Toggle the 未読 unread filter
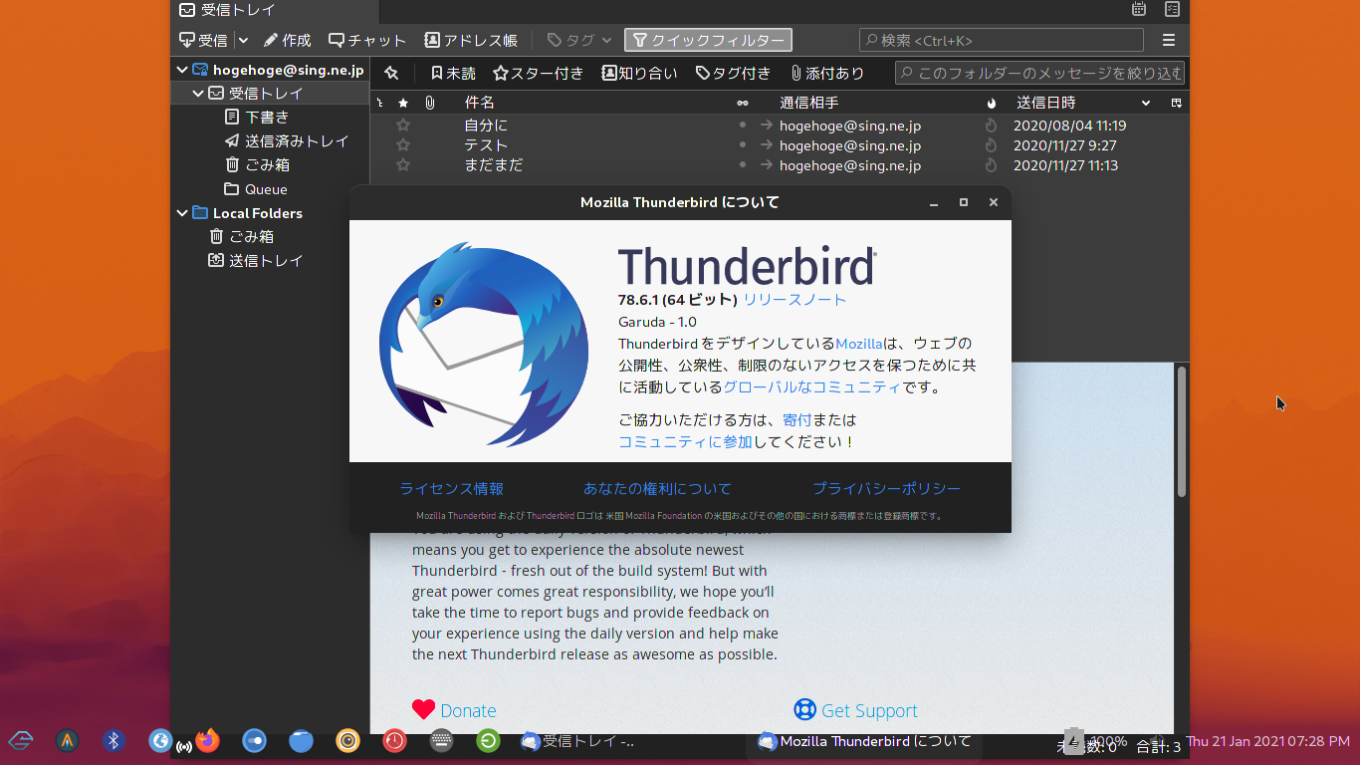Viewport: 1360px width, 765px height. (x=453, y=73)
